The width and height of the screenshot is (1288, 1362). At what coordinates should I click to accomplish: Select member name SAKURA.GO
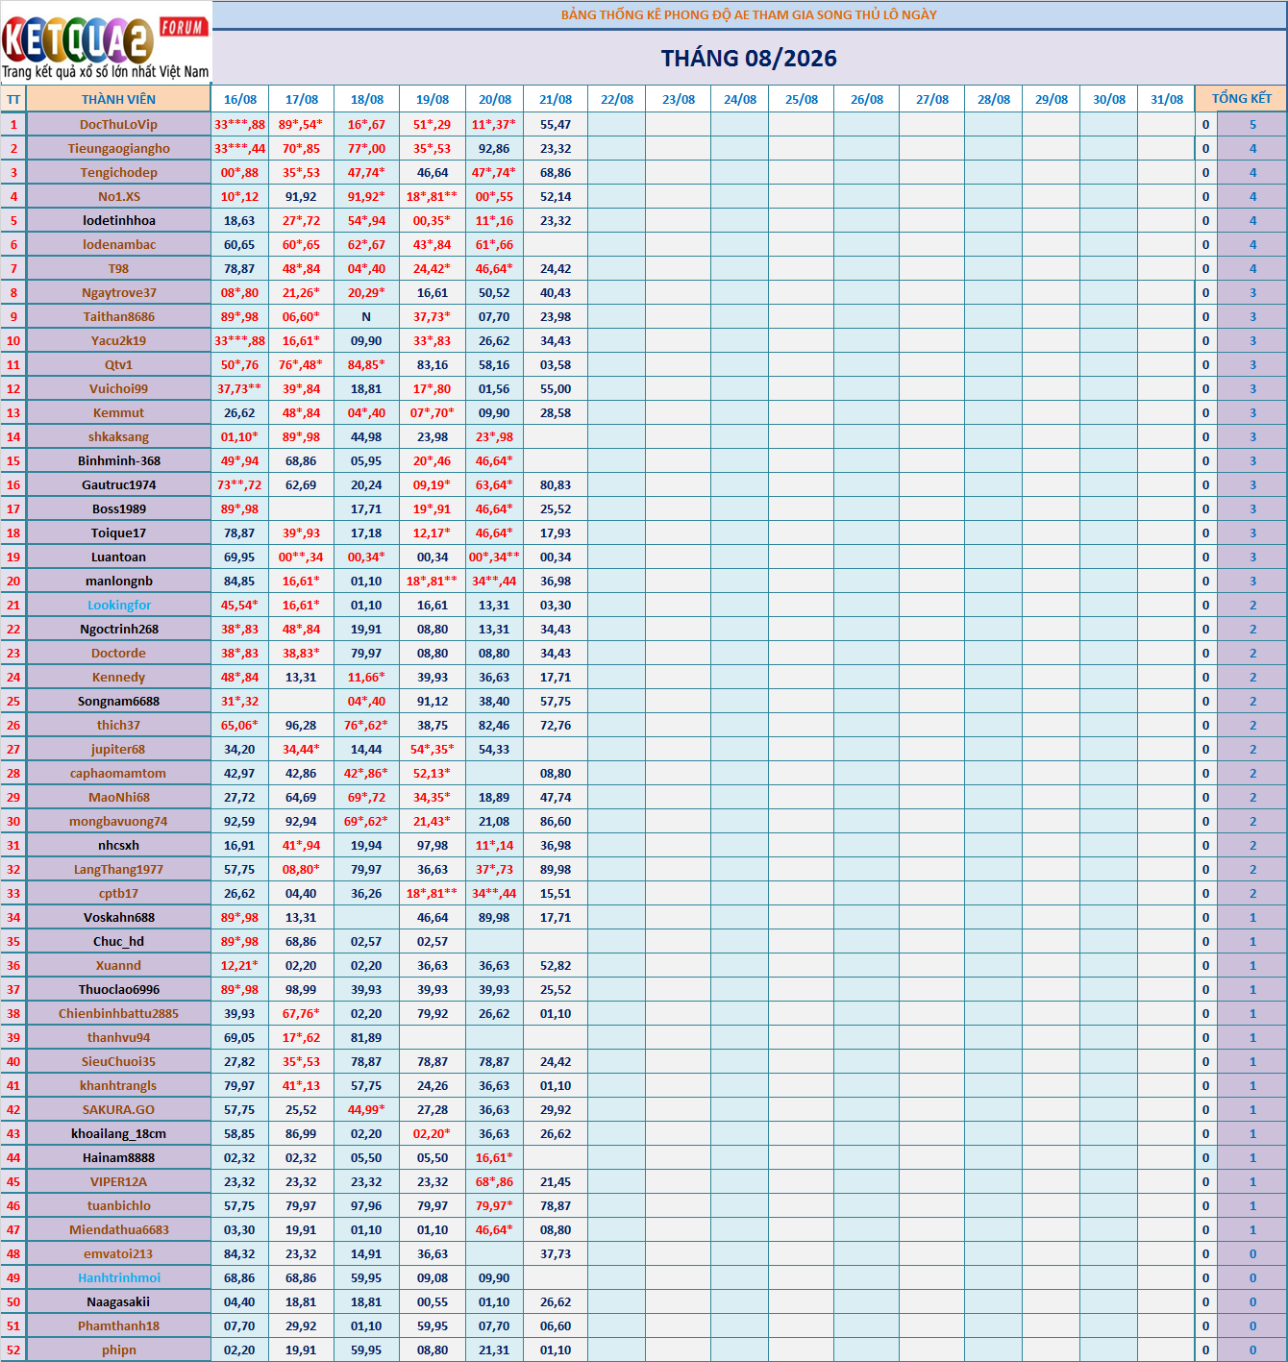tap(118, 1109)
